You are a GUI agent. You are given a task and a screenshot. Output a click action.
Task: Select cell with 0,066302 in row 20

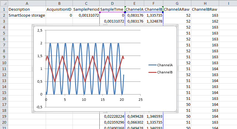point(135,122)
